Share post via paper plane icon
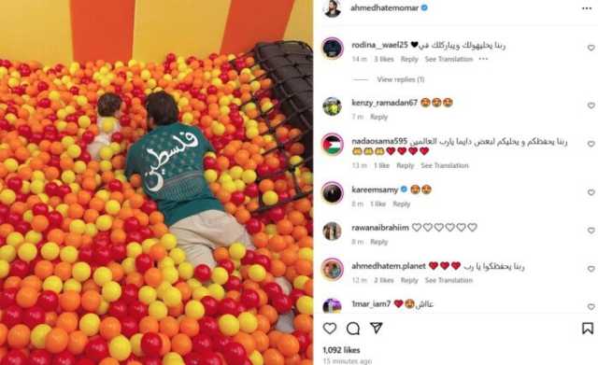598x365 pixels. point(376,328)
